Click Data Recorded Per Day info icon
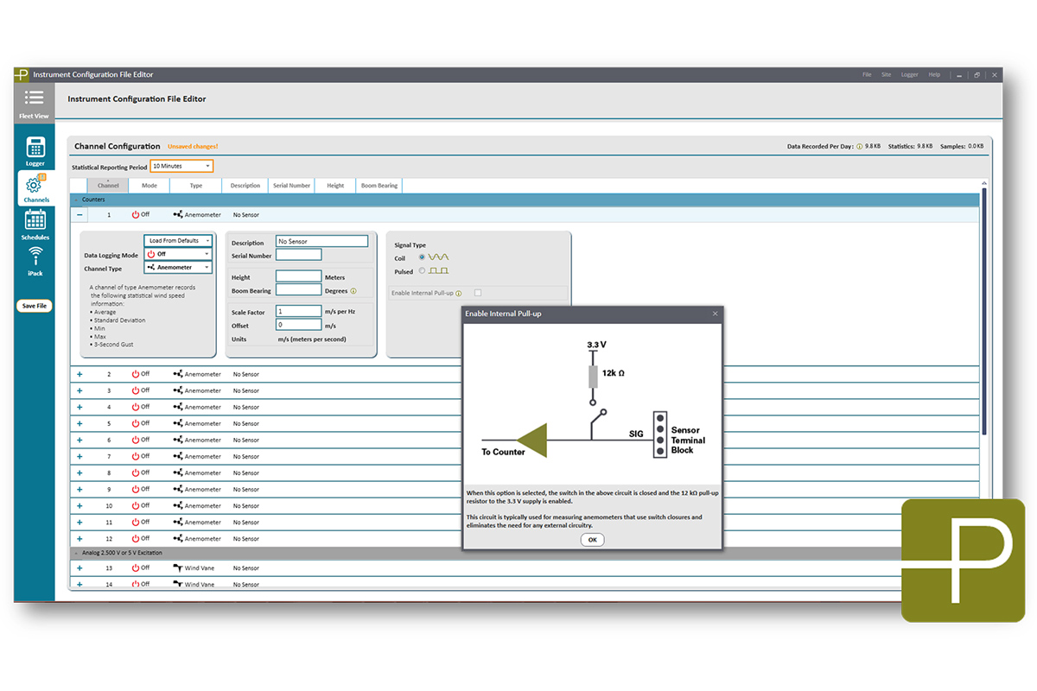The height and width of the screenshot is (691, 1037). click(859, 147)
